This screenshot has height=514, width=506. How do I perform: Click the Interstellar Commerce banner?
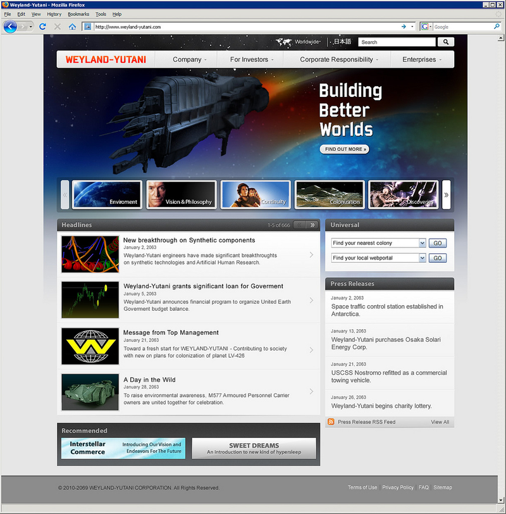coord(123,448)
